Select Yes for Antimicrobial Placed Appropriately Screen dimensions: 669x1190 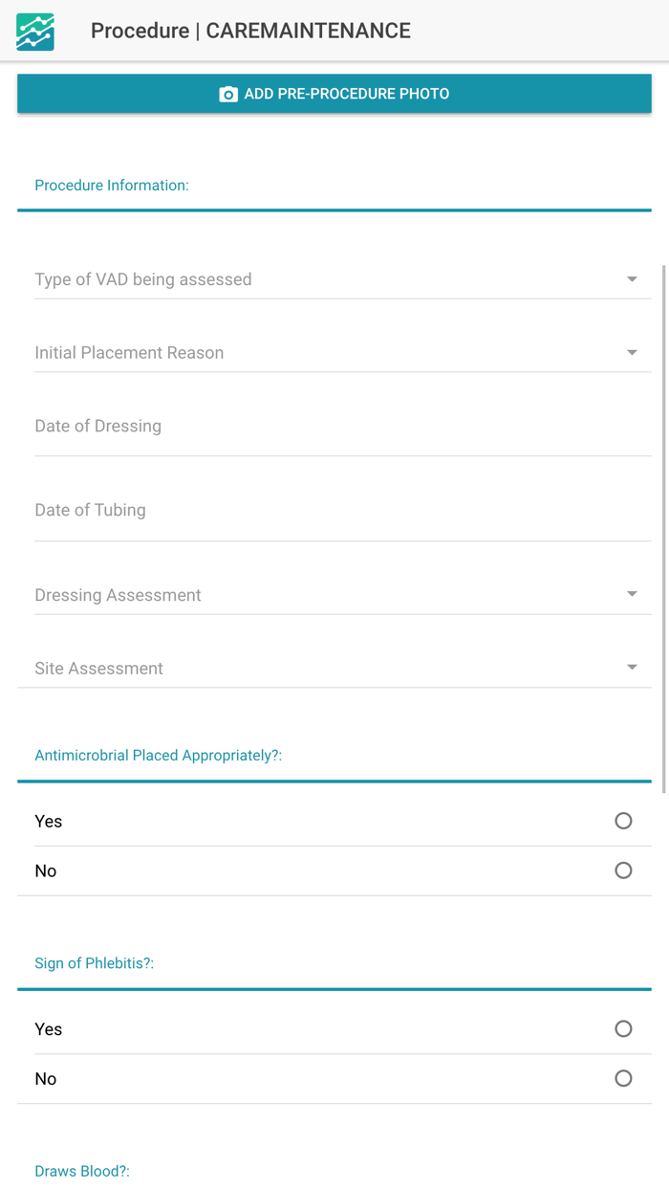623,821
